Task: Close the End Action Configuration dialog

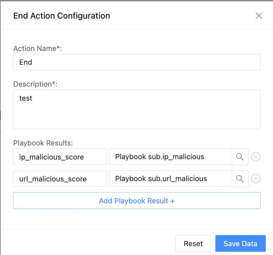Action: 259,16
